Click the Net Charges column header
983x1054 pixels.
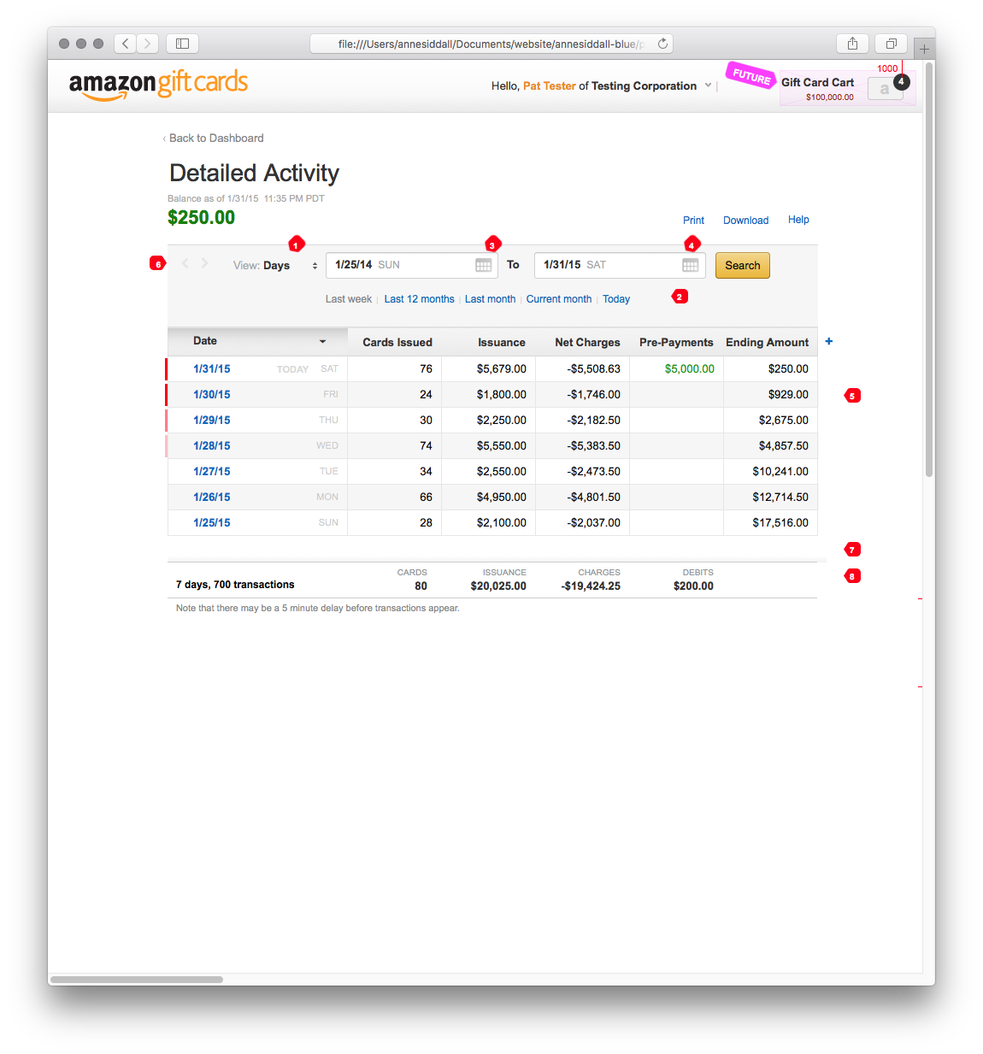pos(587,342)
